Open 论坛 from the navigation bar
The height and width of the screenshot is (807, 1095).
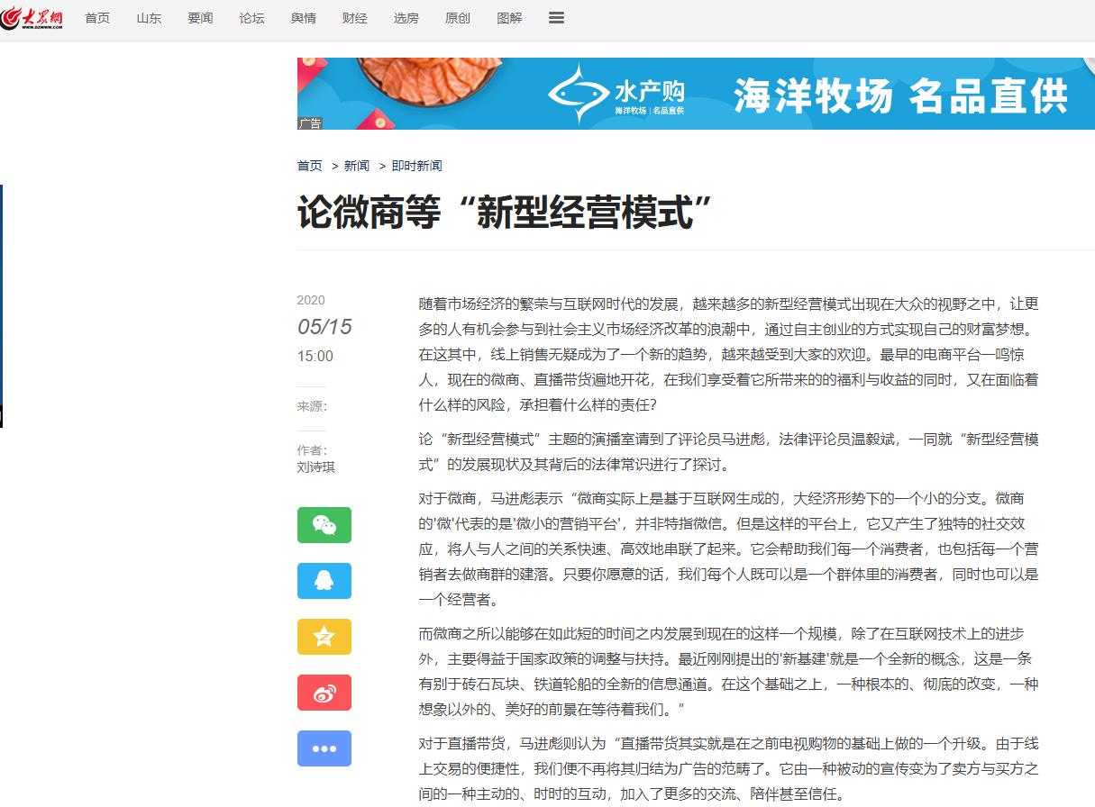click(x=251, y=18)
